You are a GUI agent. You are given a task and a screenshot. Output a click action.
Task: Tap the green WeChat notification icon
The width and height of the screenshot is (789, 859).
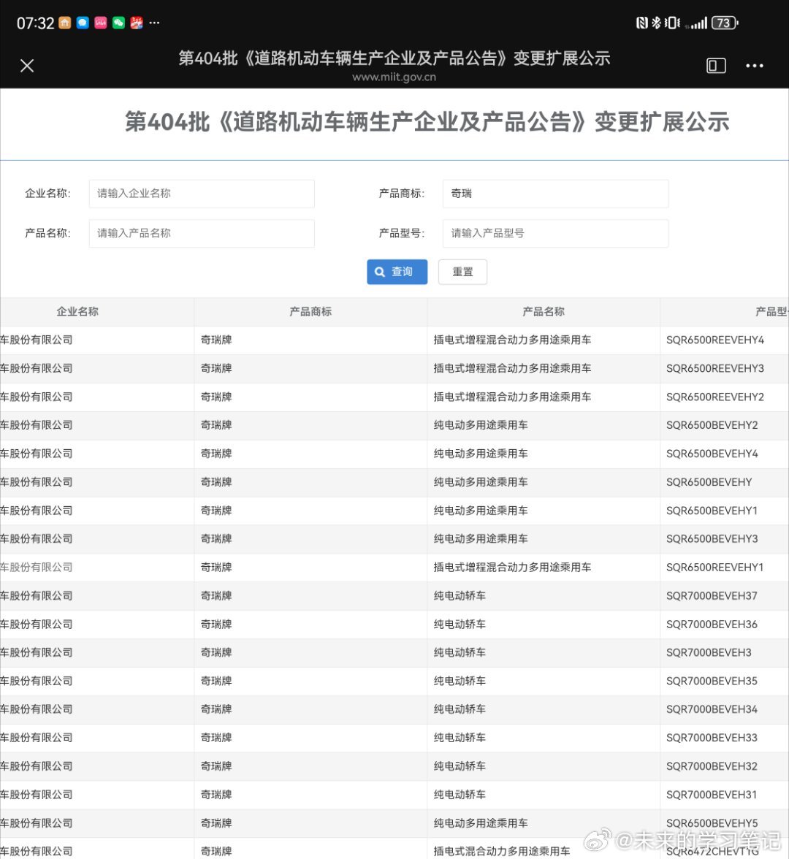coord(118,23)
